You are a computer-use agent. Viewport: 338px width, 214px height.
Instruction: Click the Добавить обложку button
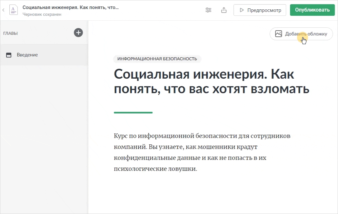(301, 34)
